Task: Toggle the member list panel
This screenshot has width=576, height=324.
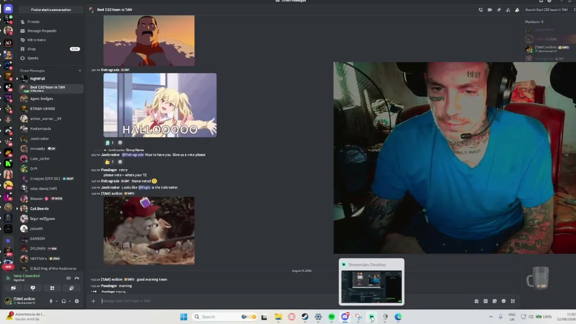Action: 517,9
